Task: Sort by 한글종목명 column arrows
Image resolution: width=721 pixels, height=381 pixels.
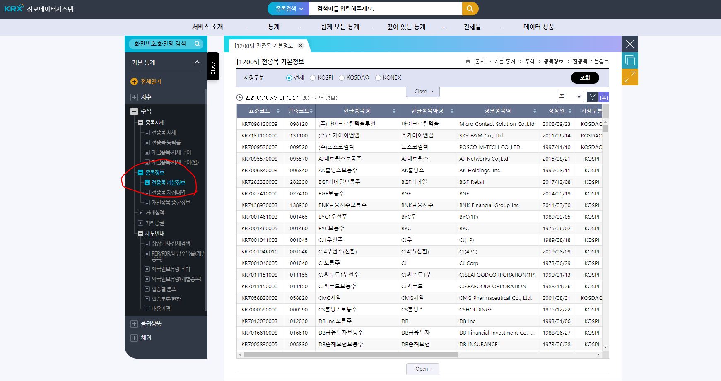Action: [x=394, y=111]
